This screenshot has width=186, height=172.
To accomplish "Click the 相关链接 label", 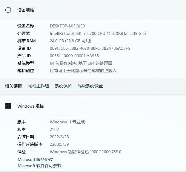I will 13,86.
